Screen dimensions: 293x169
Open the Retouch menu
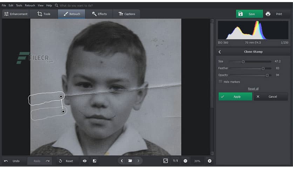pyautogui.click(x=30, y=5)
